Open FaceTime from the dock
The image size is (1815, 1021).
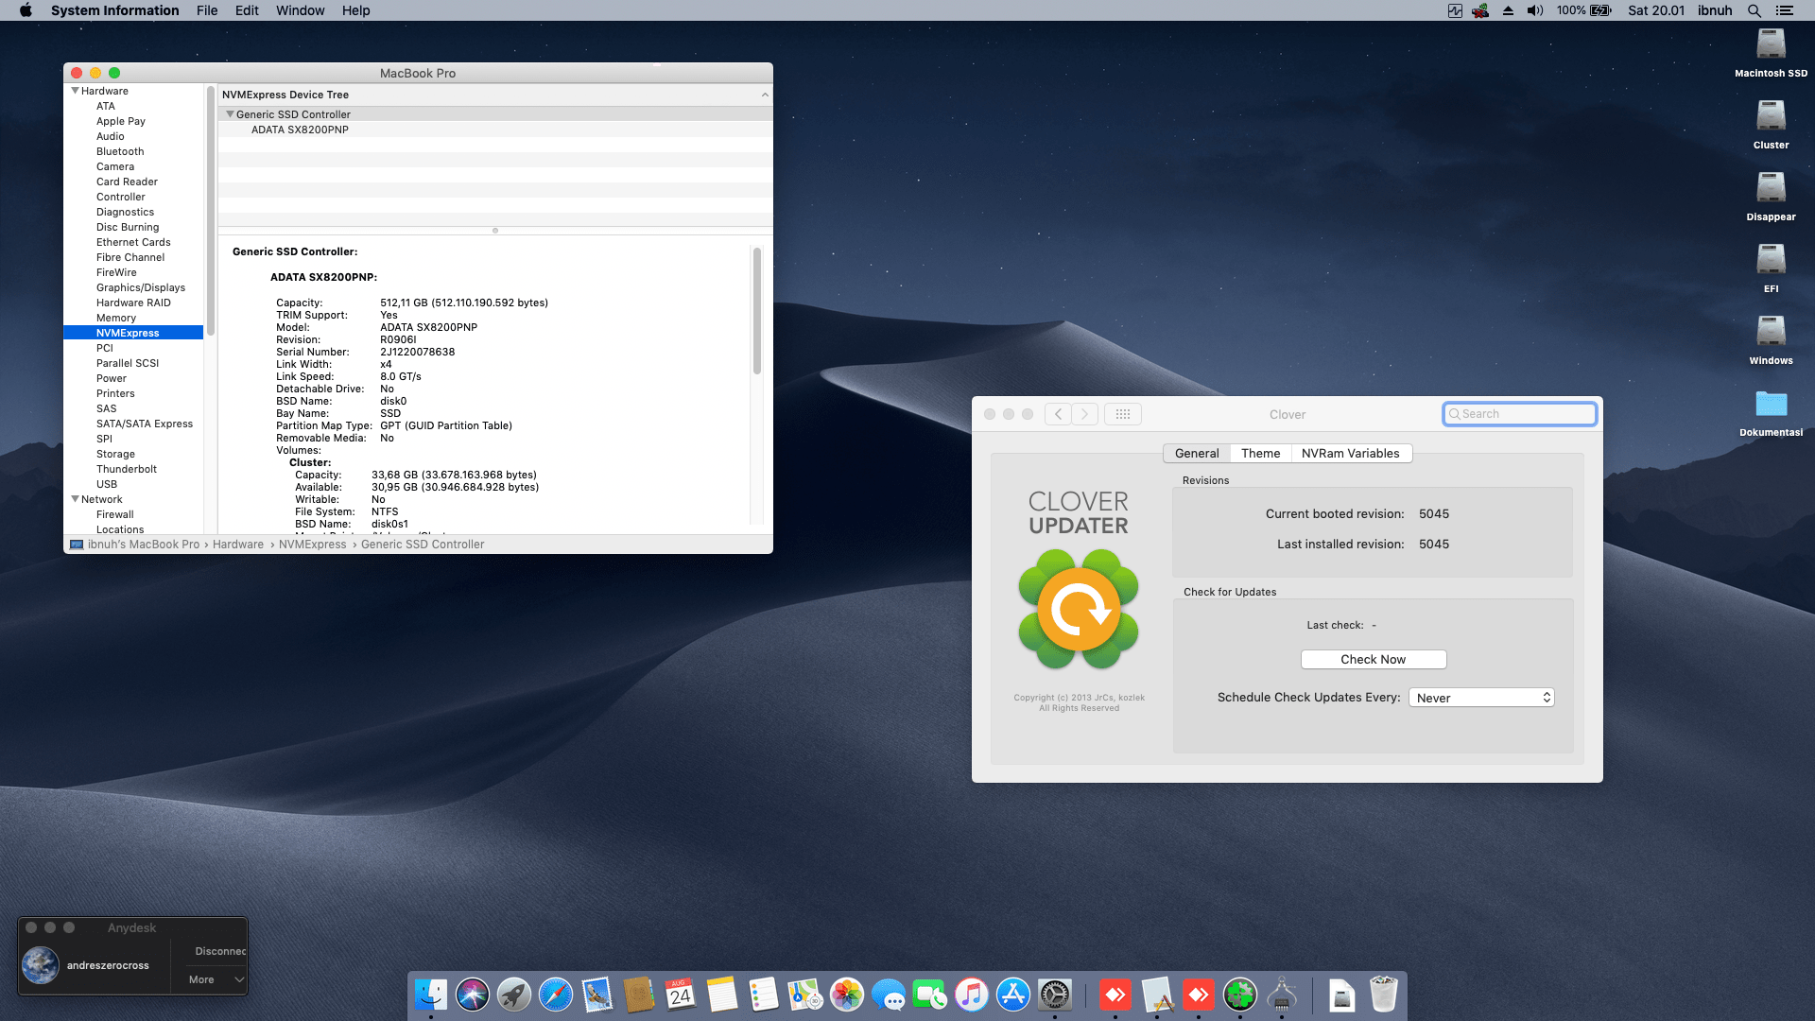point(930,995)
